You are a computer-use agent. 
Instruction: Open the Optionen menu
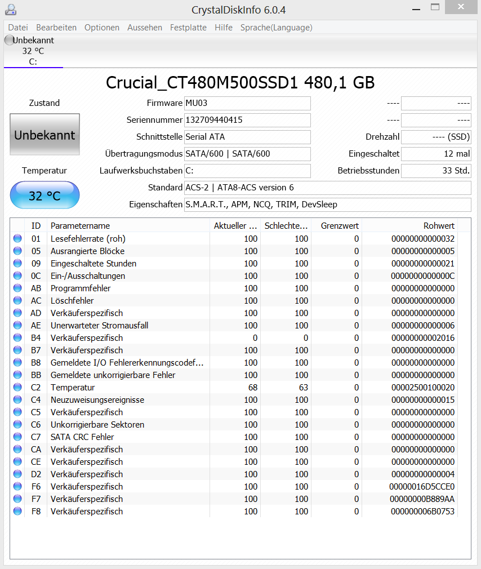pyautogui.click(x=102, y=28)
